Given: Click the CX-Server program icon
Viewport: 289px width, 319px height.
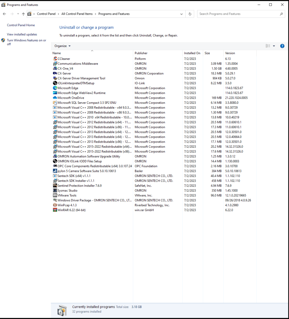Looking at the screenshot, I should (x=55, y=73).
